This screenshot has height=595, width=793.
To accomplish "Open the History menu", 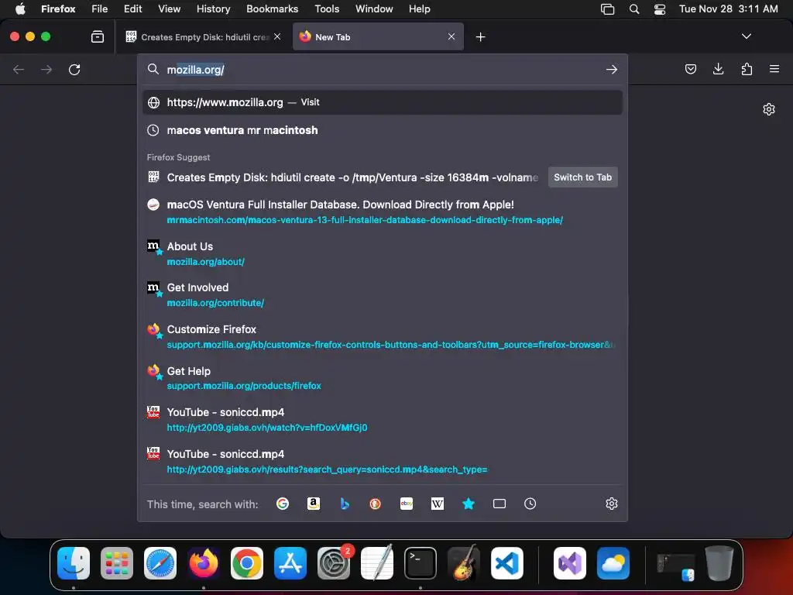I will [213, 9].
